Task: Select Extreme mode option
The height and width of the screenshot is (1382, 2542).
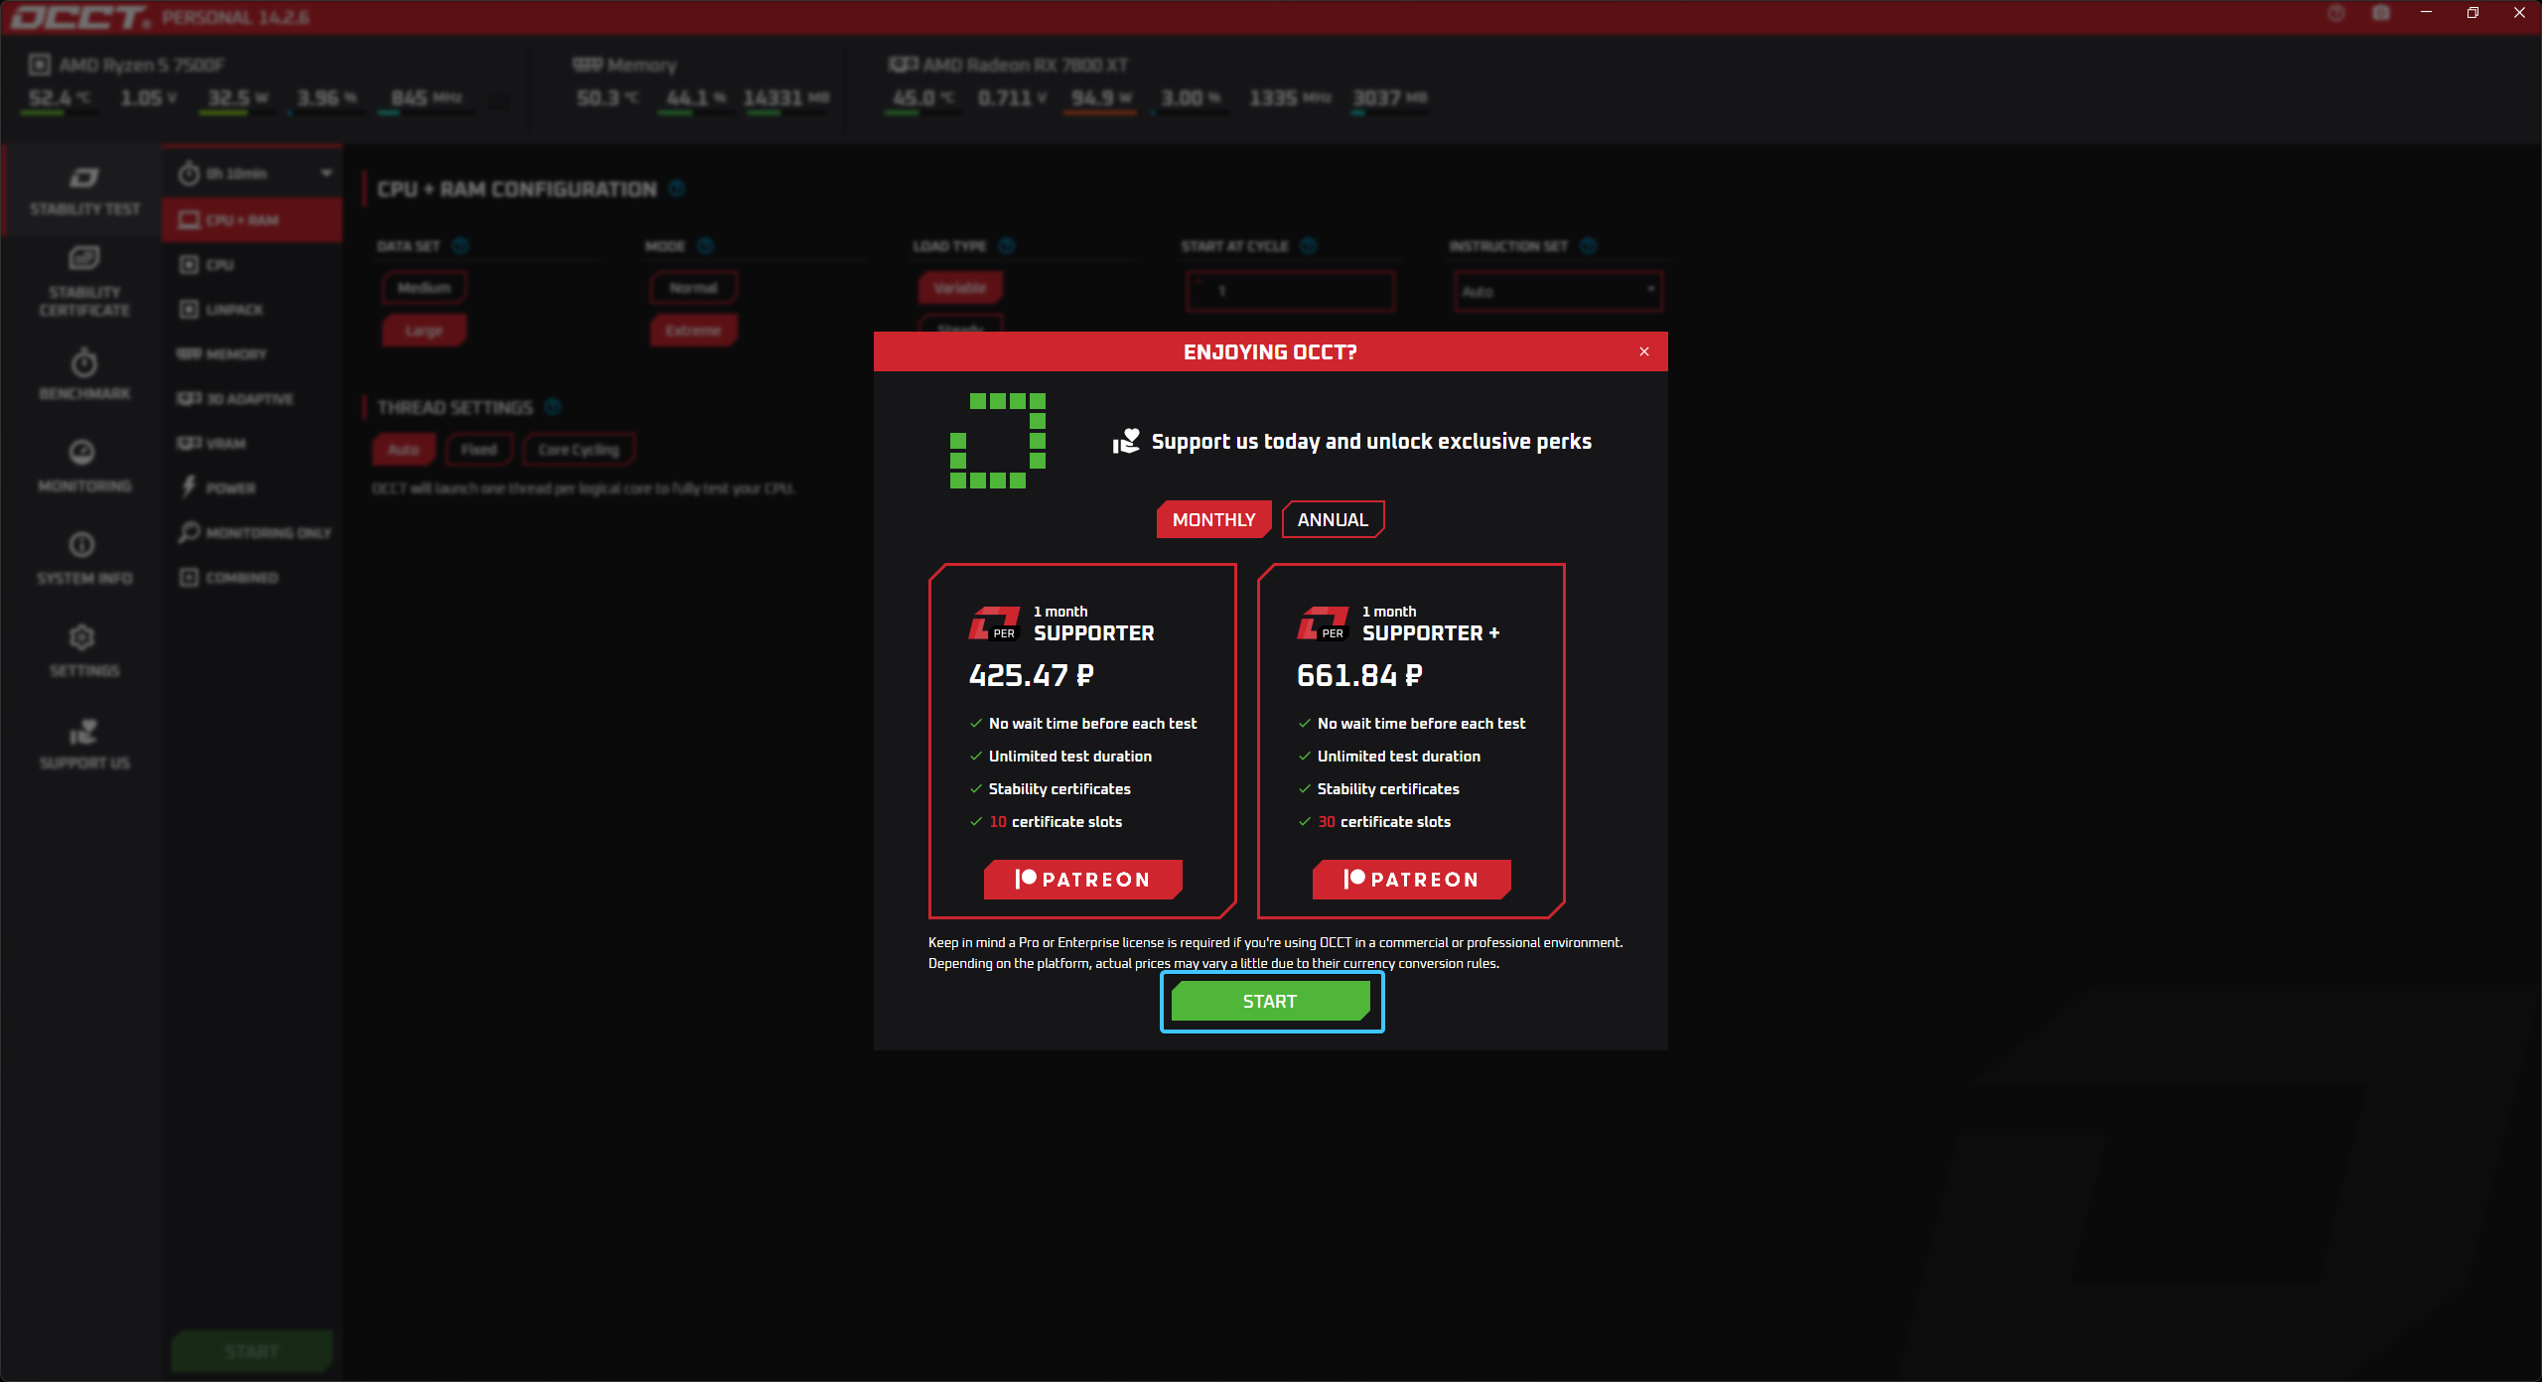Action: pos(693,331)
